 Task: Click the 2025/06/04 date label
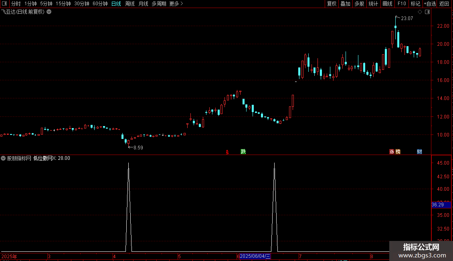click(x=255, y=256)
